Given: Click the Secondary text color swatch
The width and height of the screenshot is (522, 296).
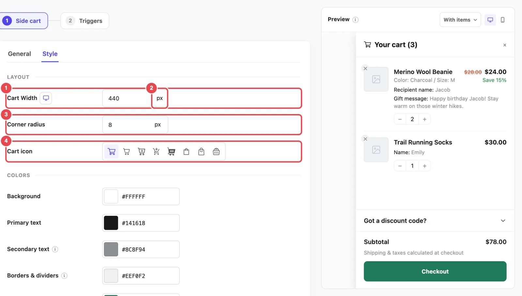Looking at the screenshot, I should 111,249.
